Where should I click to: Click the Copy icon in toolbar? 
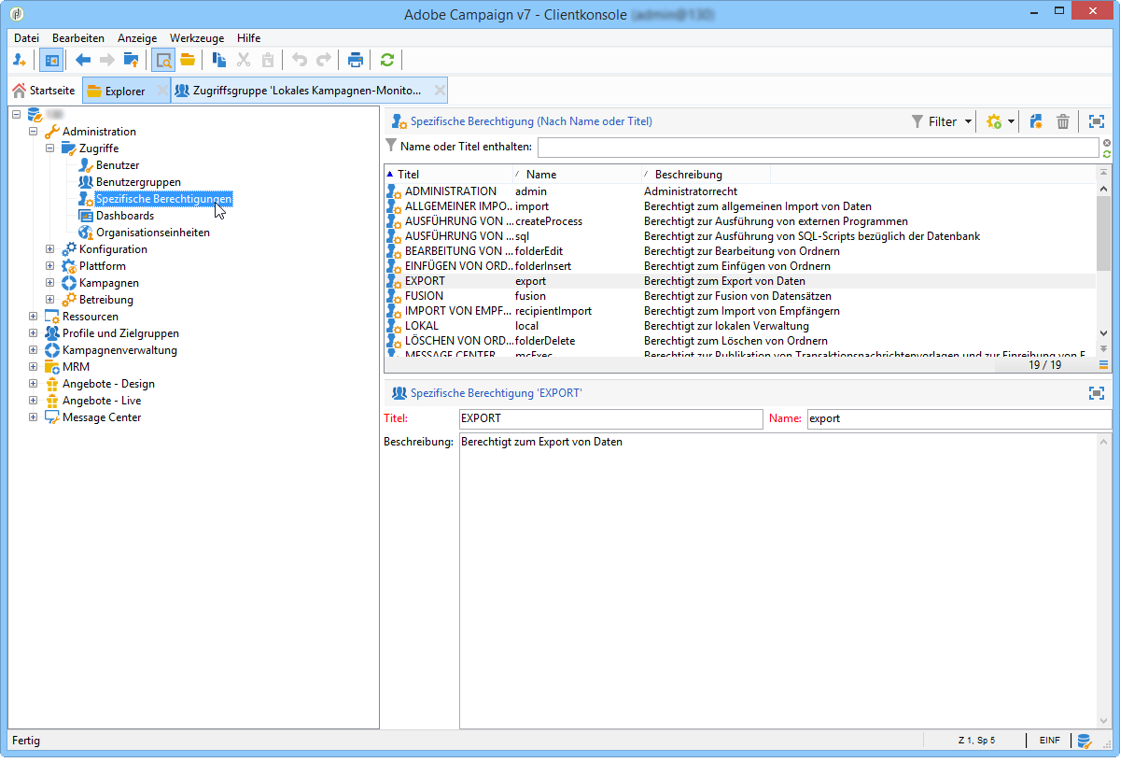[219, 60]
